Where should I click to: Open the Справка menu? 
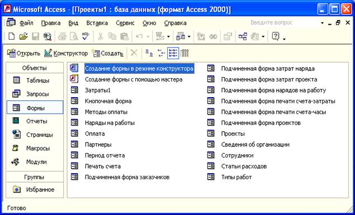pyautogui.click(x=175, y=23)
